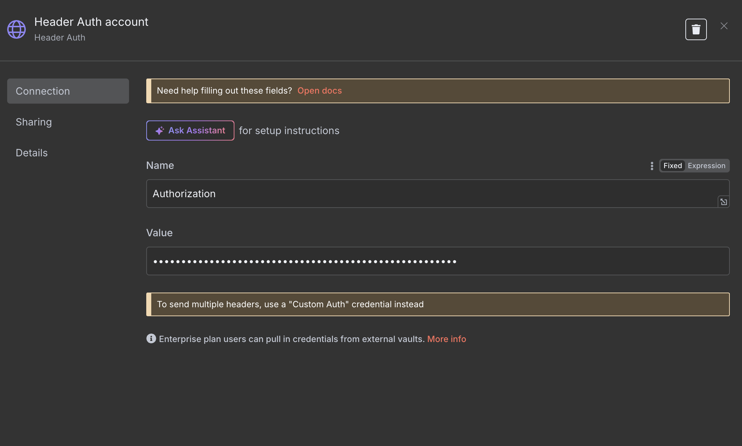The width and height of the screenshot is (742, 446).
Task: Close the Header Auth account dialog
Action: (x=724, y=26)
